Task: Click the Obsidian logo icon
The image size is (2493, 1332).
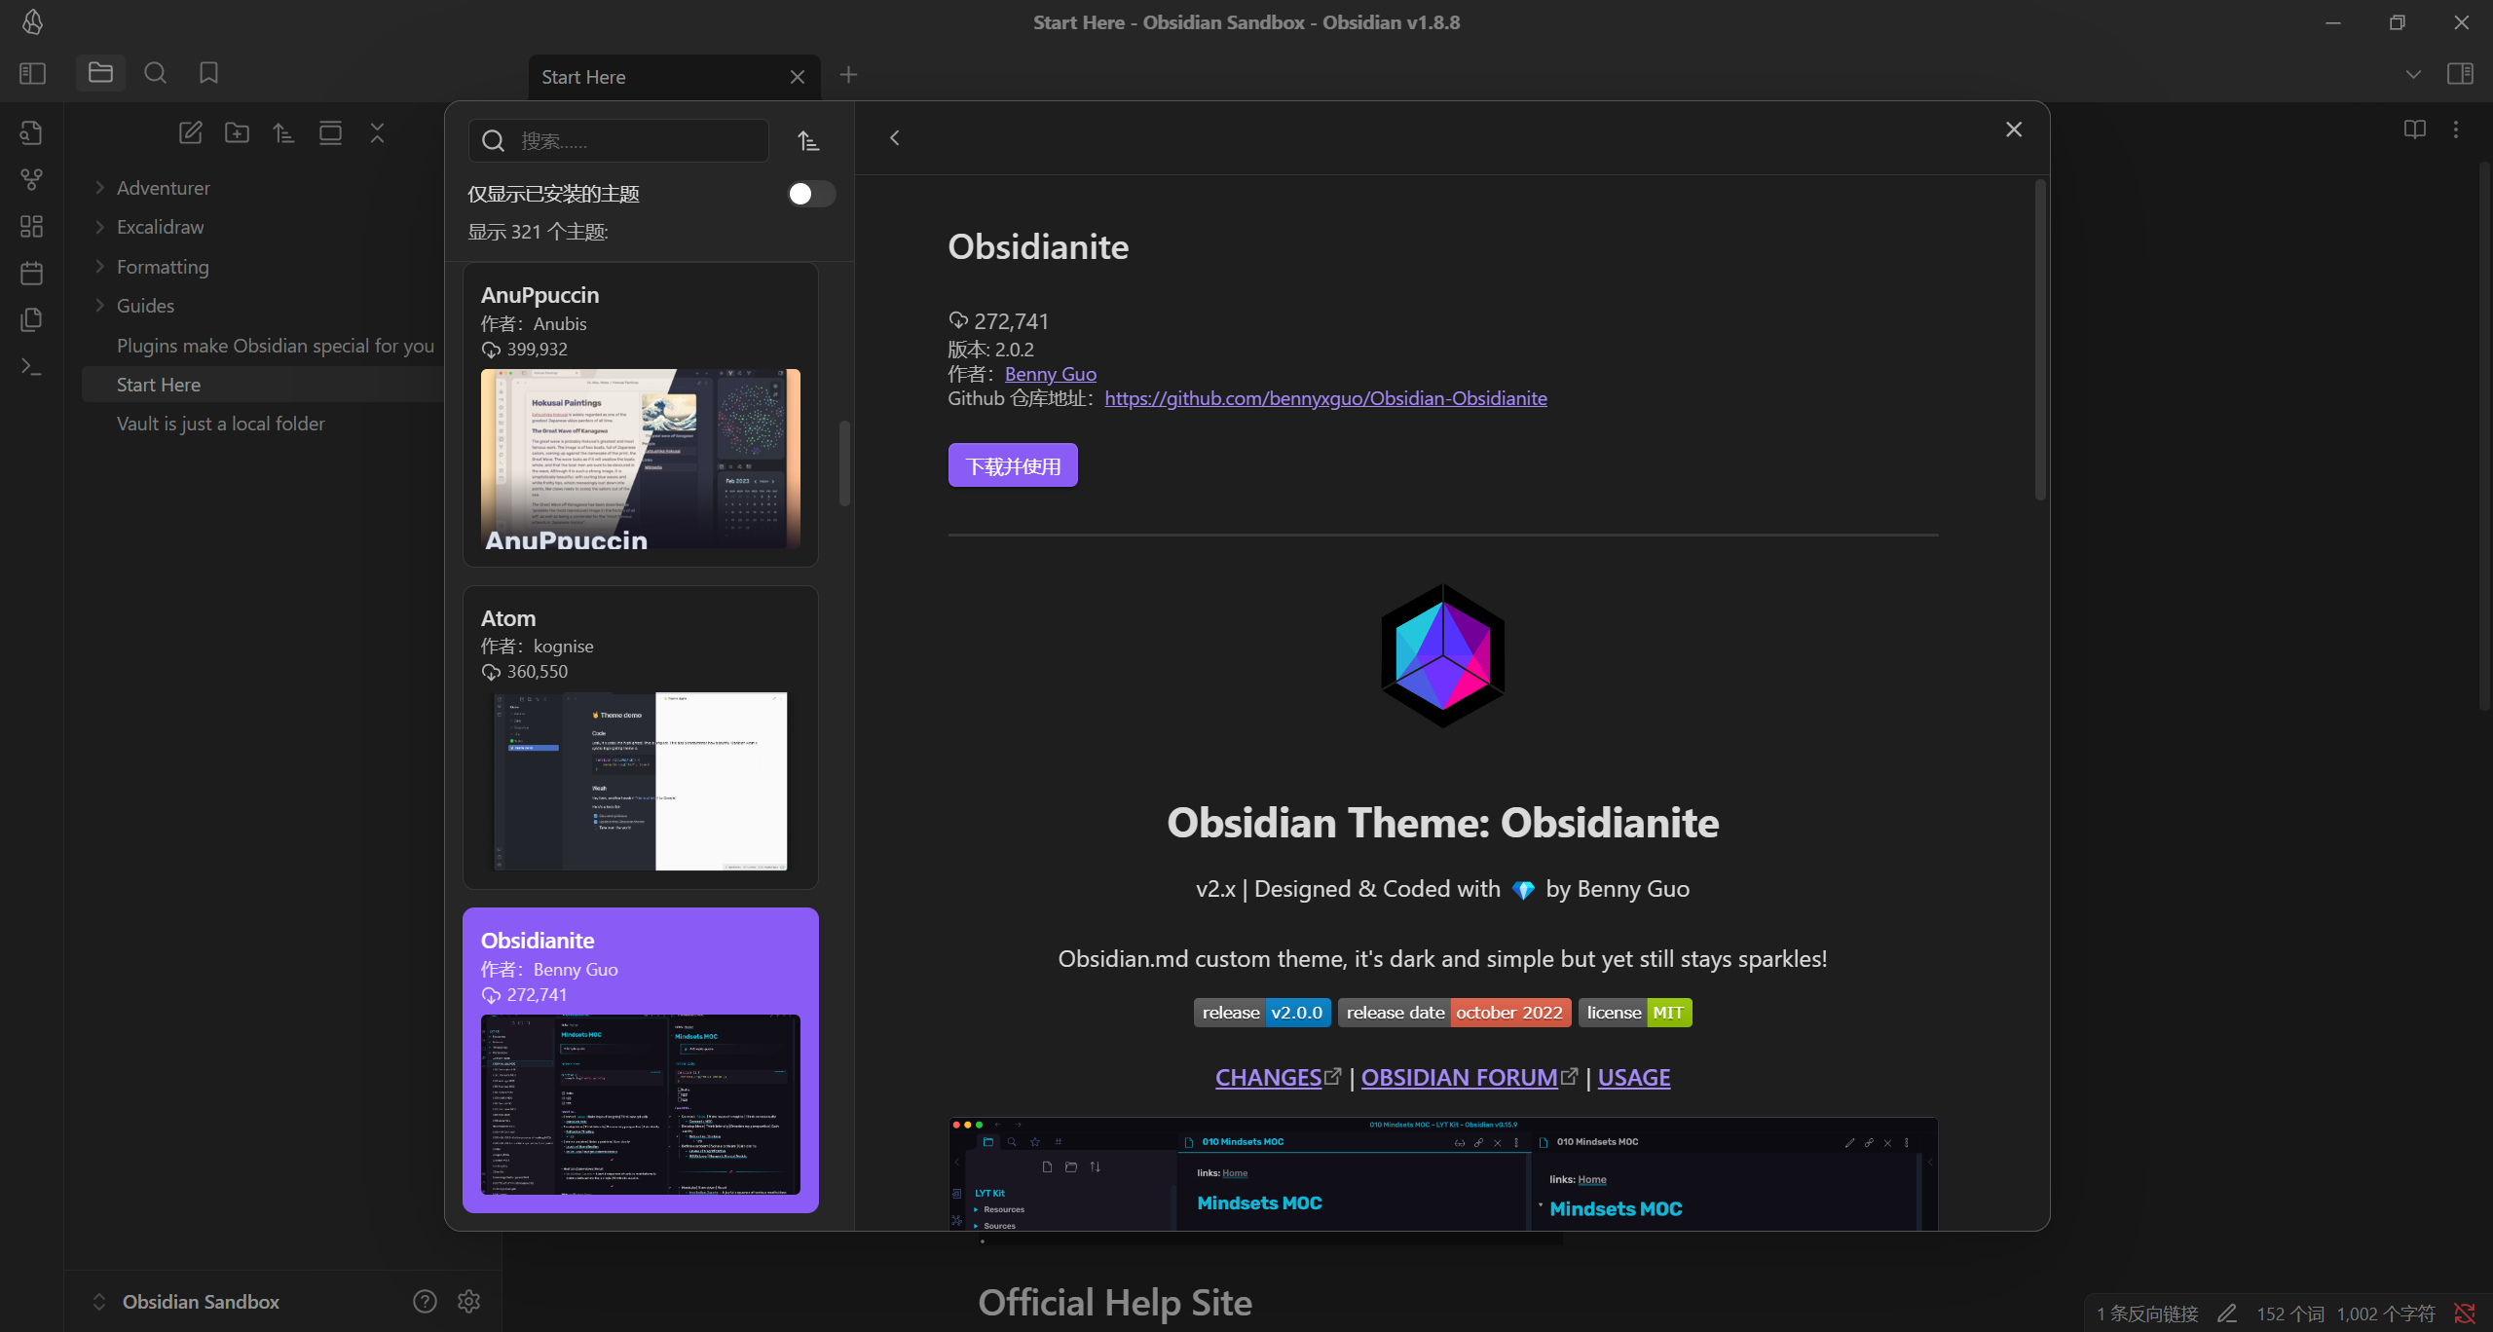Action: 32,22
